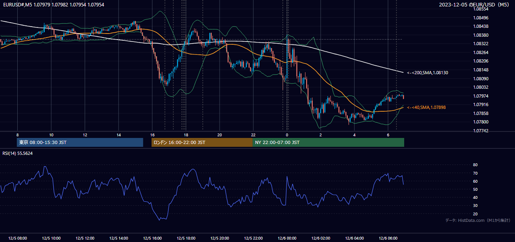
Task: Click the EURUSD#,M5 OHLC header text
Action: coord(53,4)
